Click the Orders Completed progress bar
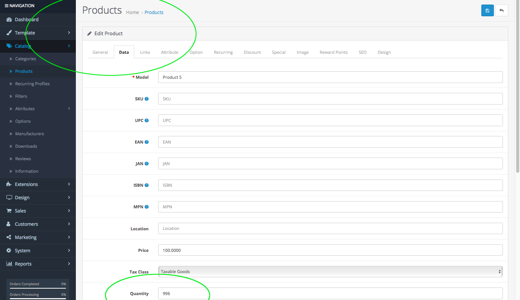Viewport: 520px width, 300px height. pyautogui.click(x=38, y=288)
